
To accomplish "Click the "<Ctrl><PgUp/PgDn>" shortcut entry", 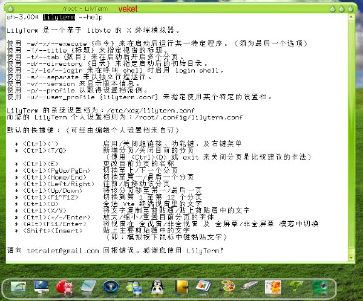I will coord(57,171).
